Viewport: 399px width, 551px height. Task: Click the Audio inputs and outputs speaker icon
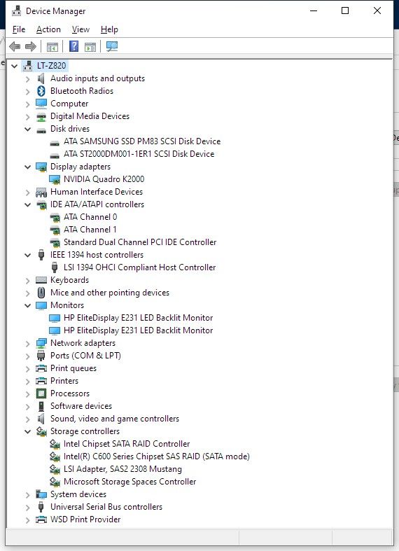coord(41,78)
